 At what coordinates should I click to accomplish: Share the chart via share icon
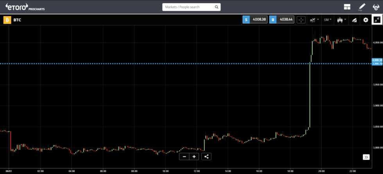tap(206, 156)
